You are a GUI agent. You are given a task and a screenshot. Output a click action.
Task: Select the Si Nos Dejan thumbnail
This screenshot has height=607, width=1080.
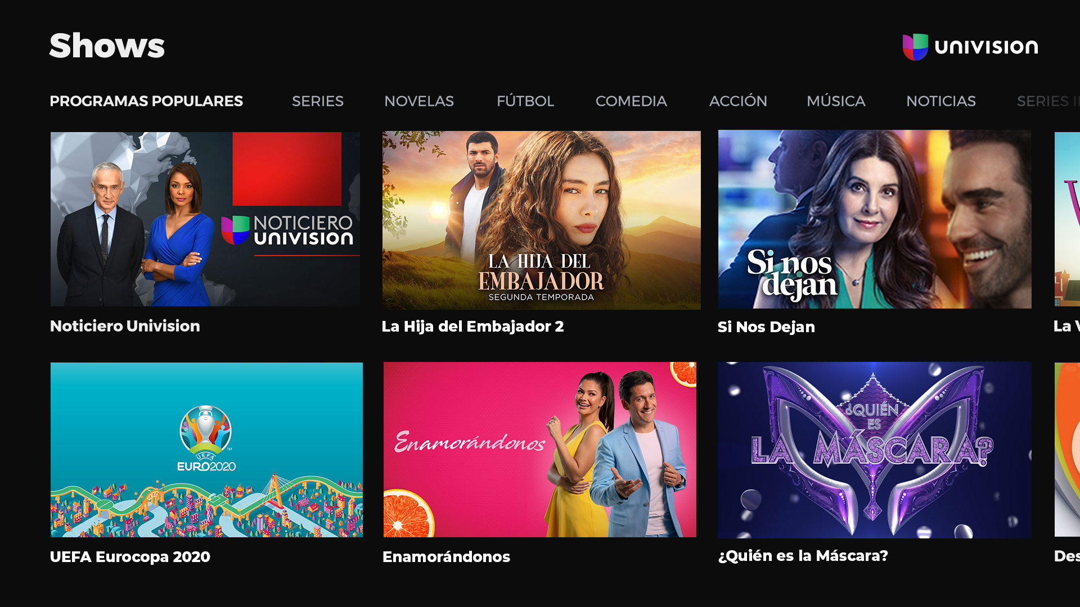(x=875, y=219)
